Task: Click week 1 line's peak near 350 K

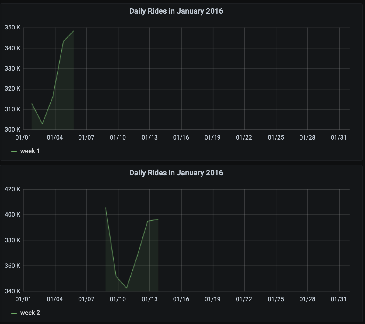Action: pyautogui.click(x=74, y=31)
